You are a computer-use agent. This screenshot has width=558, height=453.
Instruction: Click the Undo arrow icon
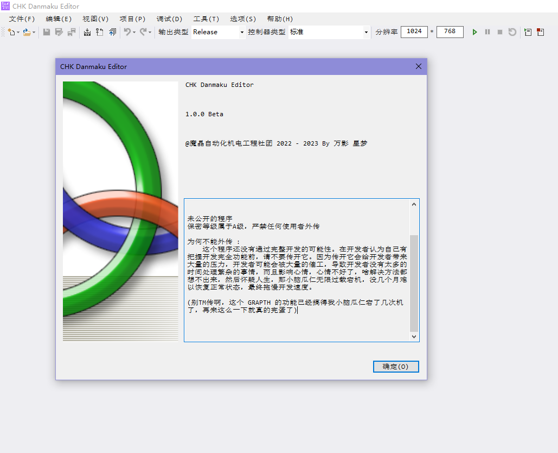coord(127,32)
